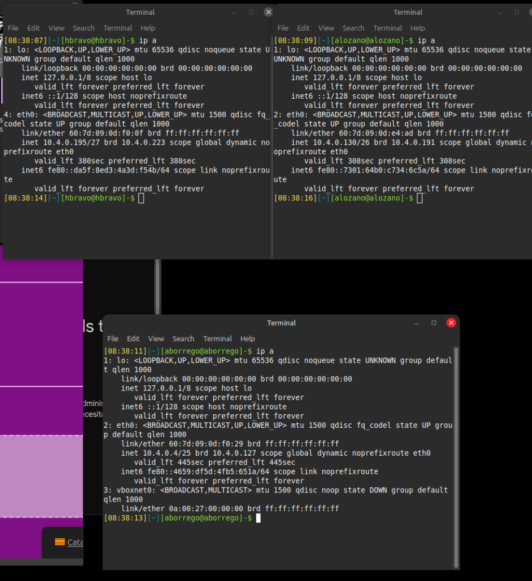
Task: Maximize the hbravo terminal window
Action: point(251,12)
